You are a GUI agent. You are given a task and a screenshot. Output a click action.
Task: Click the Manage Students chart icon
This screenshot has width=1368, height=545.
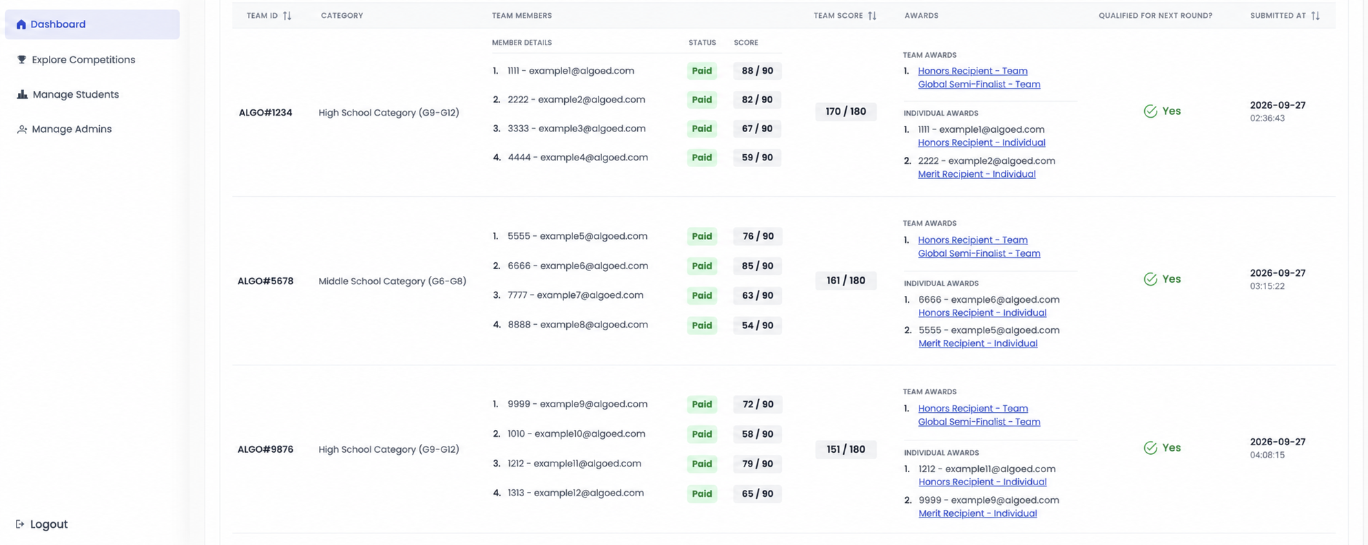coord(22,94)
